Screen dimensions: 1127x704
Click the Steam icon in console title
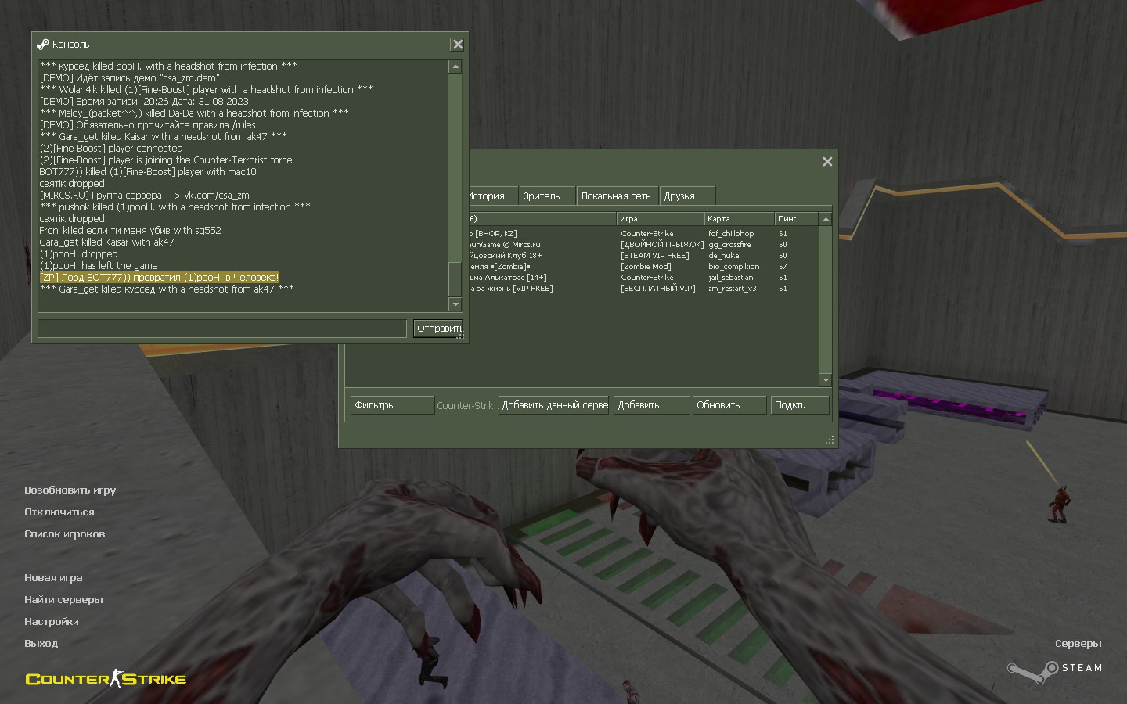coord(43,45)
